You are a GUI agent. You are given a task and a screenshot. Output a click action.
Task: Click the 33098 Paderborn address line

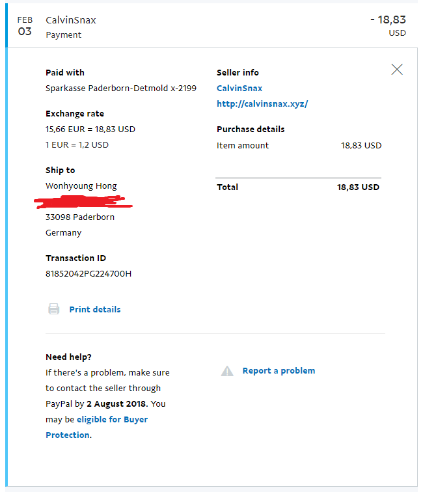(x=80, y=217)
